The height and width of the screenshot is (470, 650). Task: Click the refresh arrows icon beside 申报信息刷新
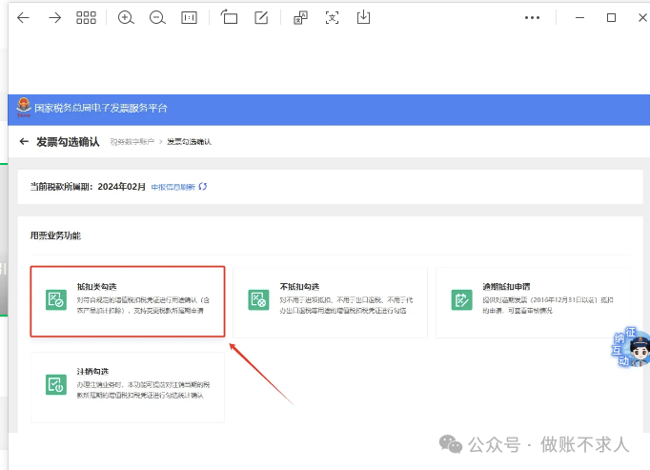[x=203, y=186]
